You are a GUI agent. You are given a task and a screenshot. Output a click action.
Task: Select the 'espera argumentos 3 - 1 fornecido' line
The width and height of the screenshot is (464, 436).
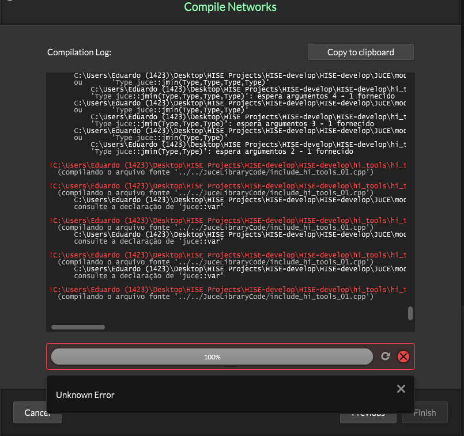coord(232,124)
